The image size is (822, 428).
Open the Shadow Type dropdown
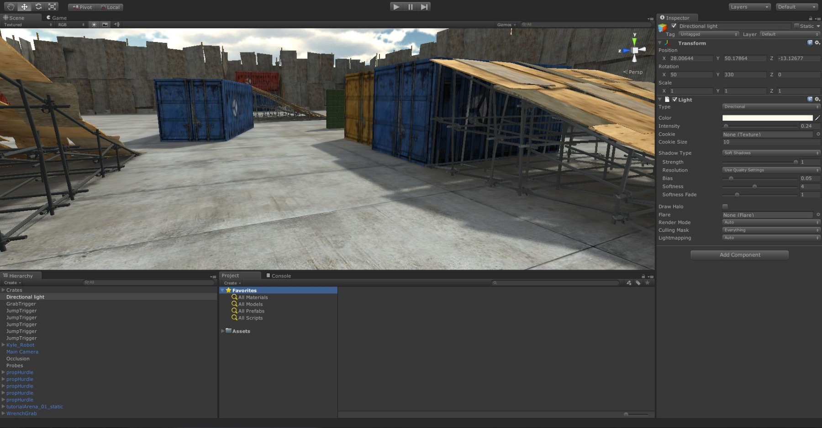(x=771, y=153)
